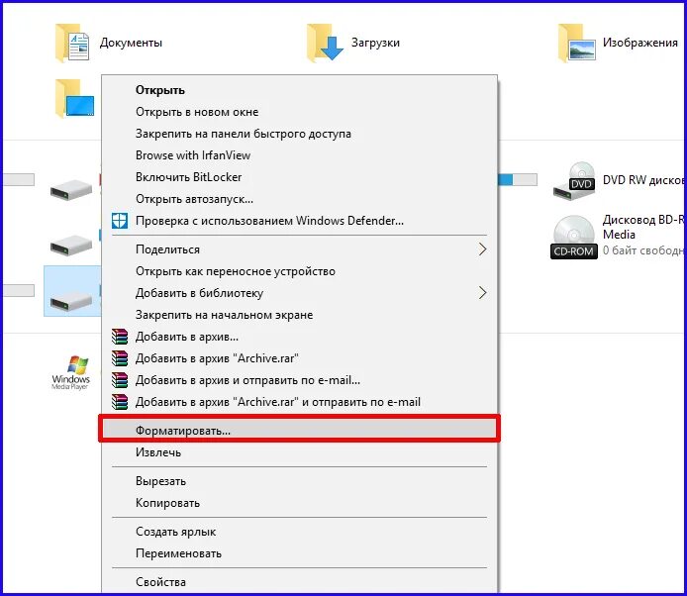Click the Загрузки folder label
The image size is (687, 596).
[x=375, y=43]
